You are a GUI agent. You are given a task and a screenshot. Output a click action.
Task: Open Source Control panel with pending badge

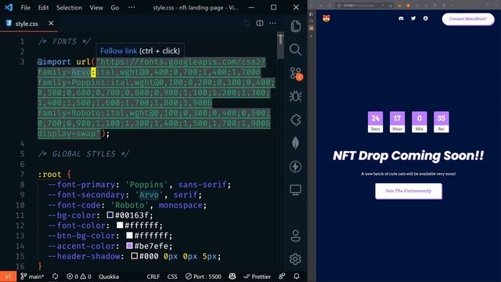(x=296, y=73)
